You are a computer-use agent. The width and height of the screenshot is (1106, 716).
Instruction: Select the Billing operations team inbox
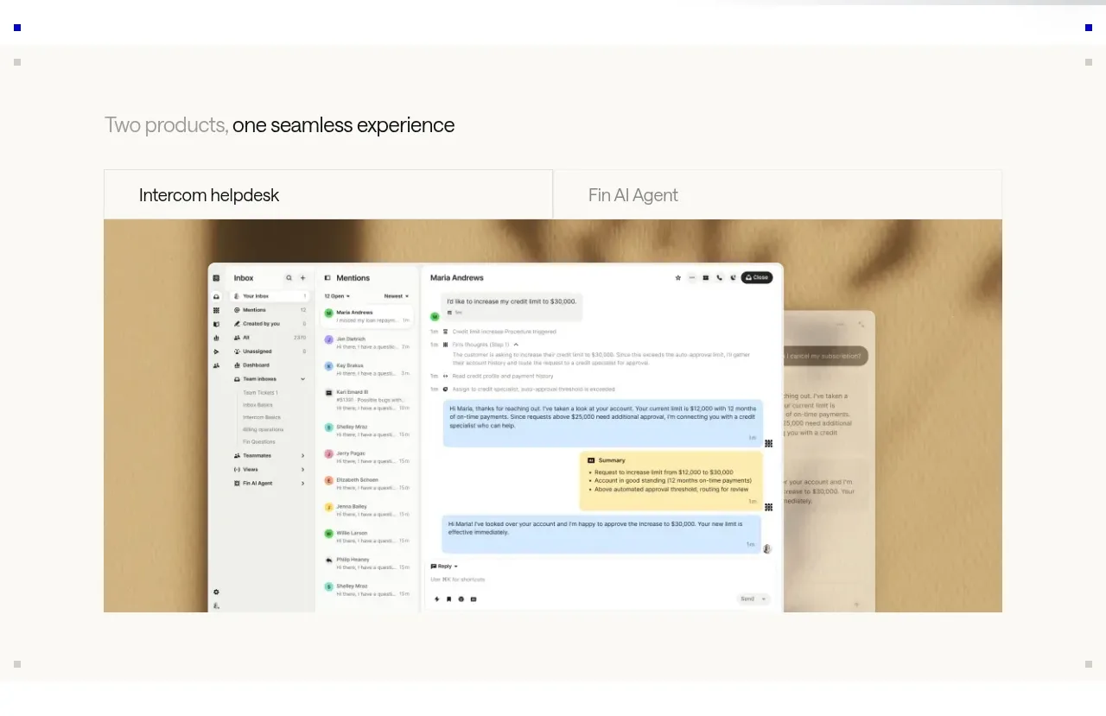[x=263, y=429]
